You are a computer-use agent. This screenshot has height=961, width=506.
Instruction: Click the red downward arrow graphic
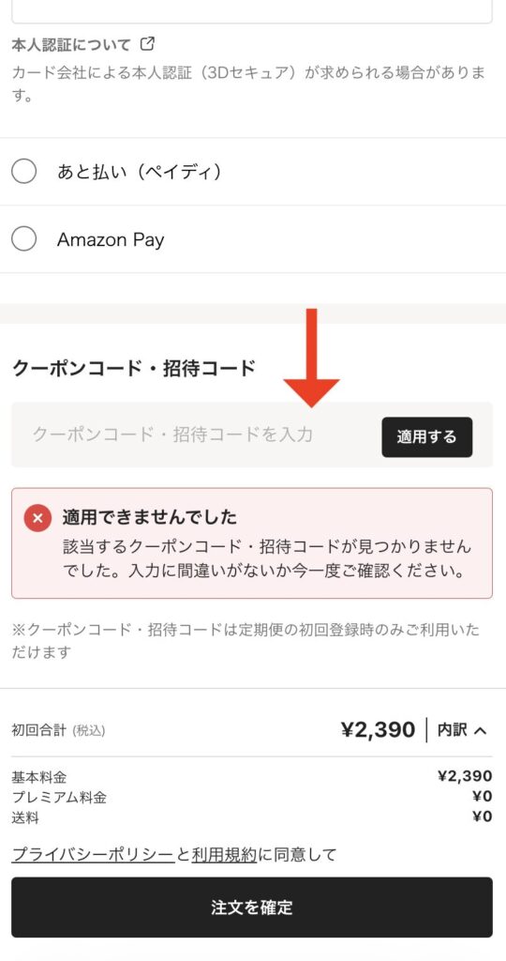311,358
